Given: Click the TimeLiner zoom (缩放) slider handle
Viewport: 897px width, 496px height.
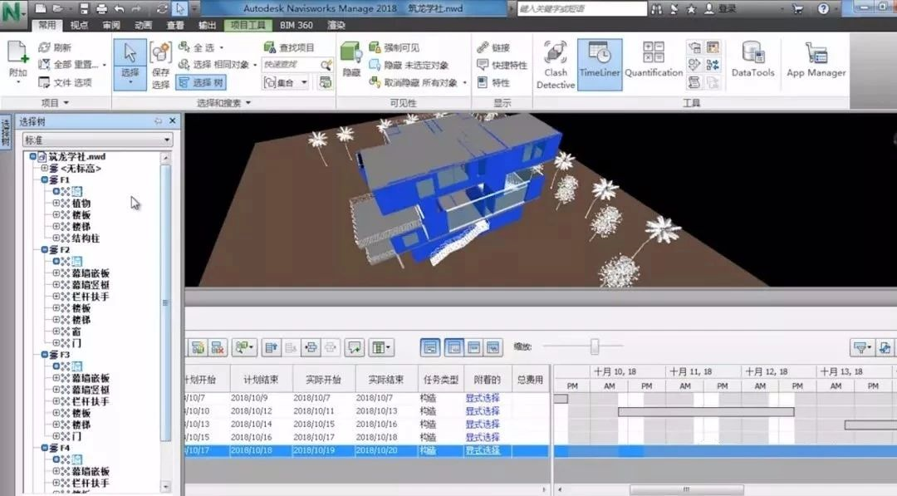Looking at the screenshot, I should point(595,346).
